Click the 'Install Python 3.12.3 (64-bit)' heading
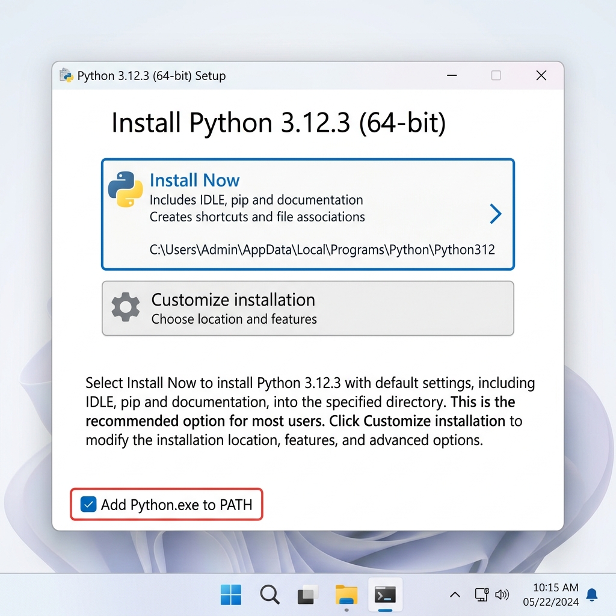The width and height of the screenshot is (616, 616). [279, 123]
